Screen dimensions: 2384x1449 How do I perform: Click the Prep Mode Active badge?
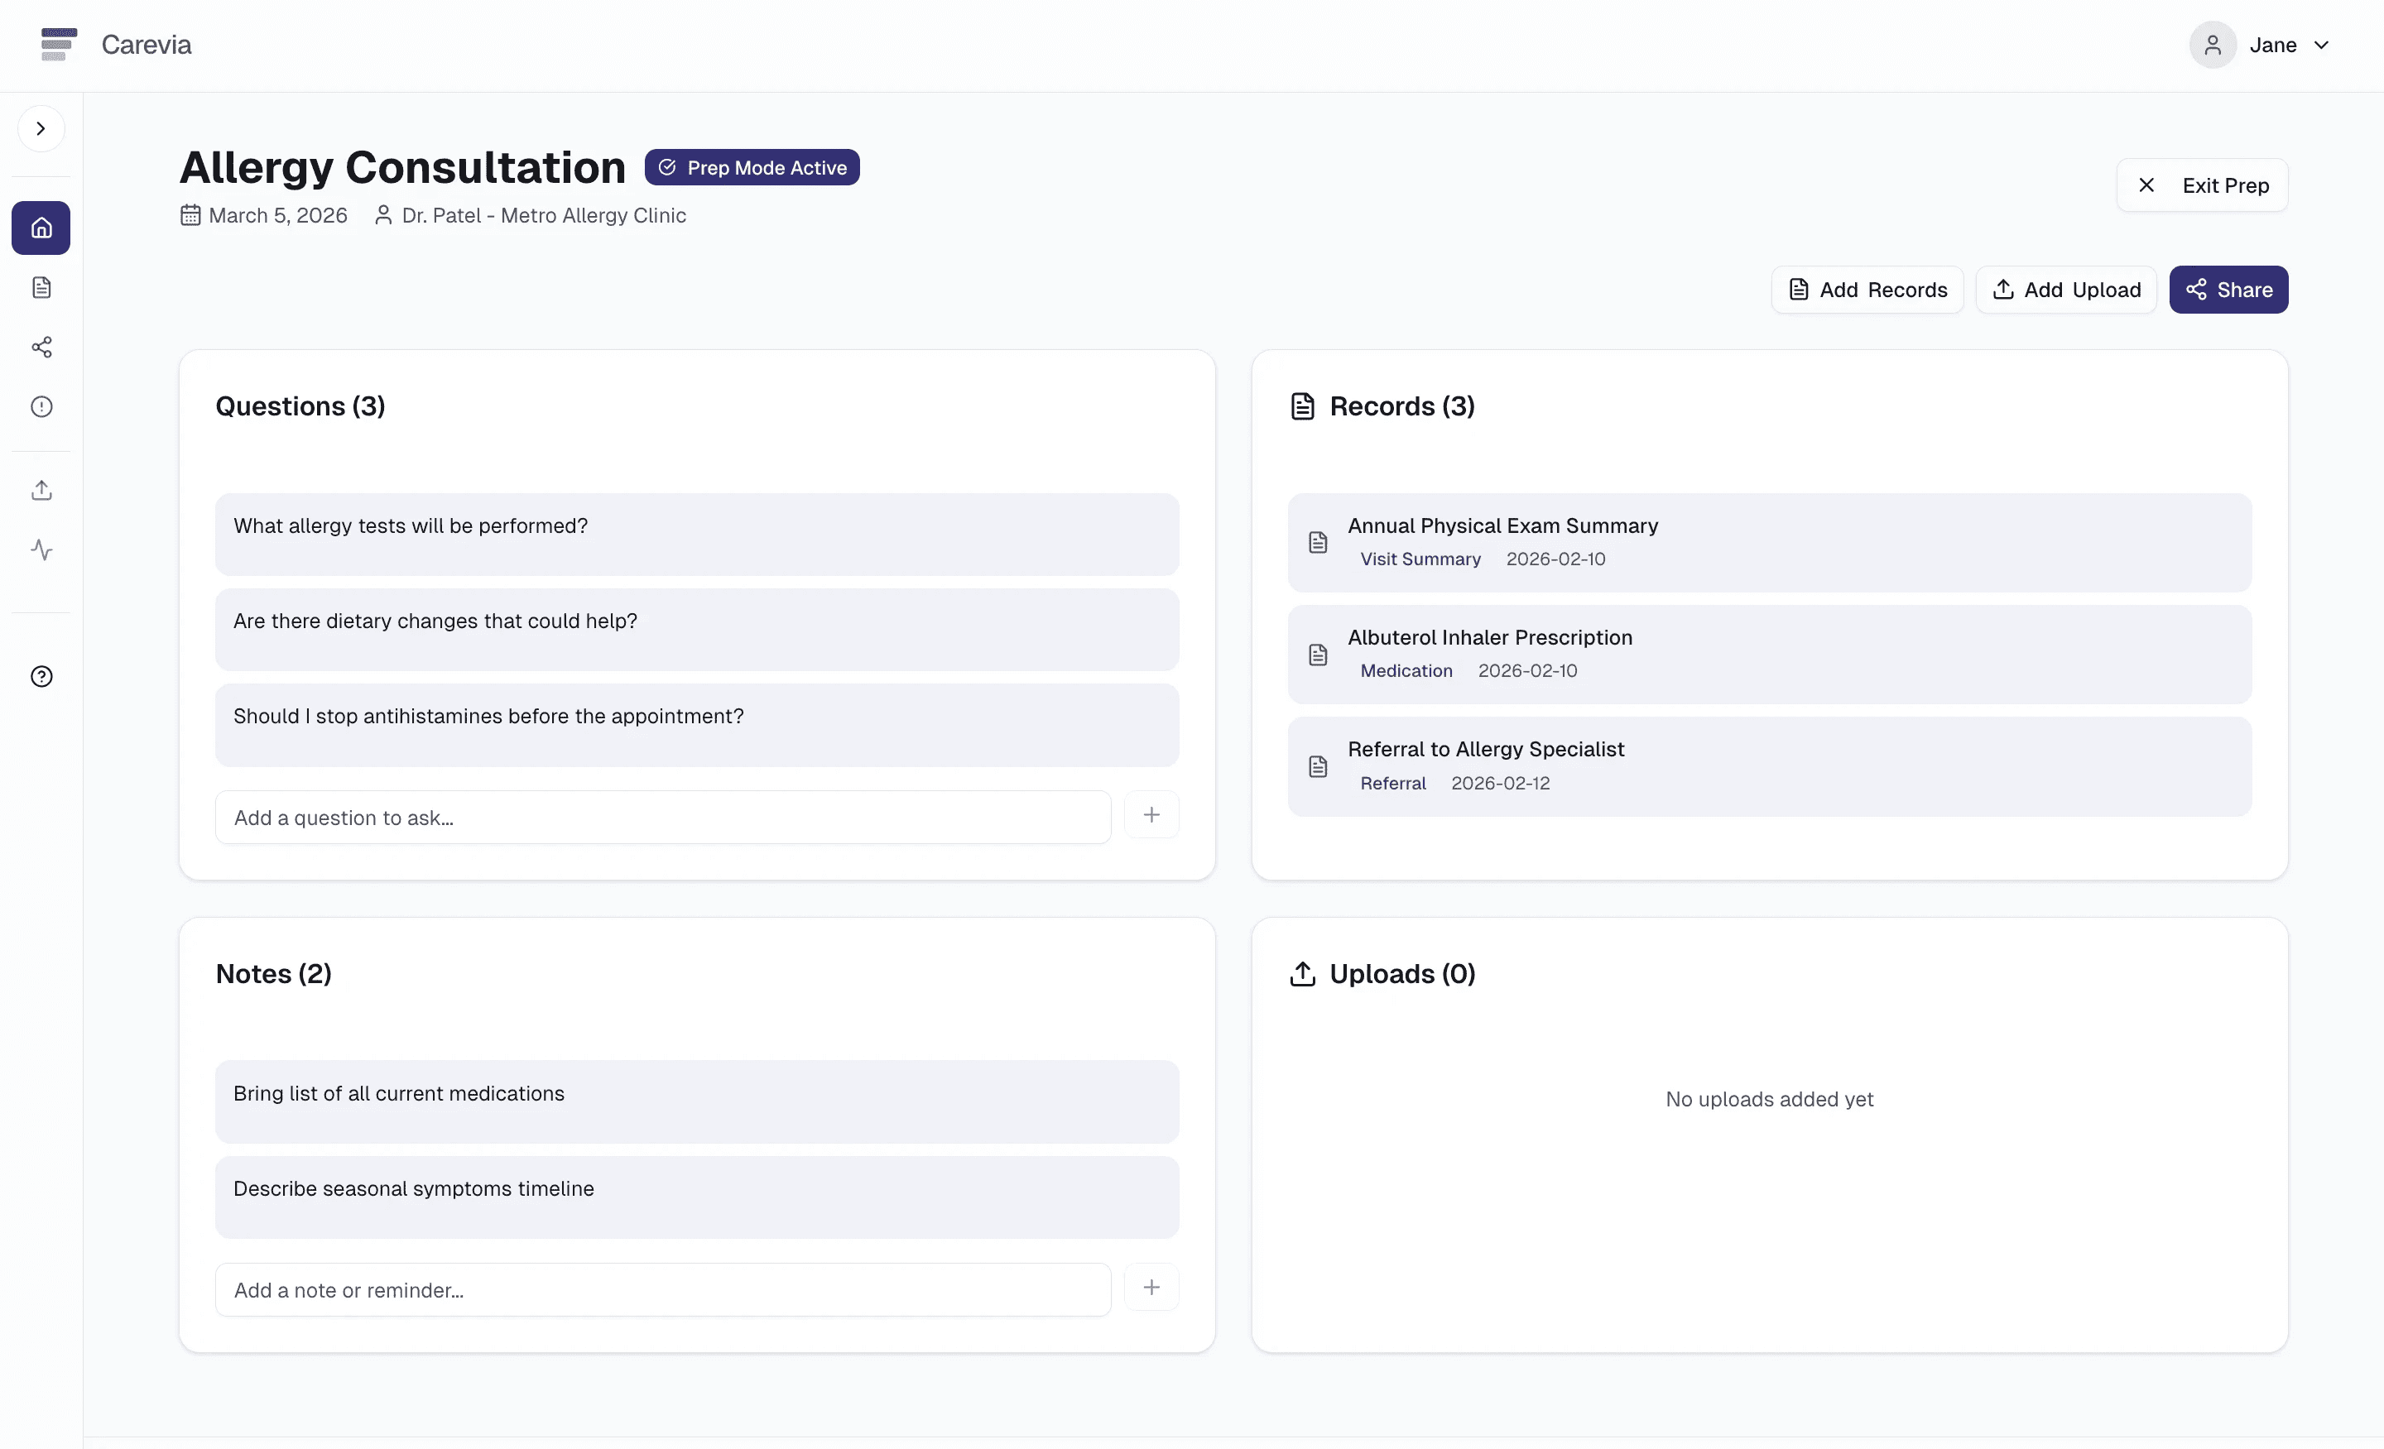(x=752, y=167)
